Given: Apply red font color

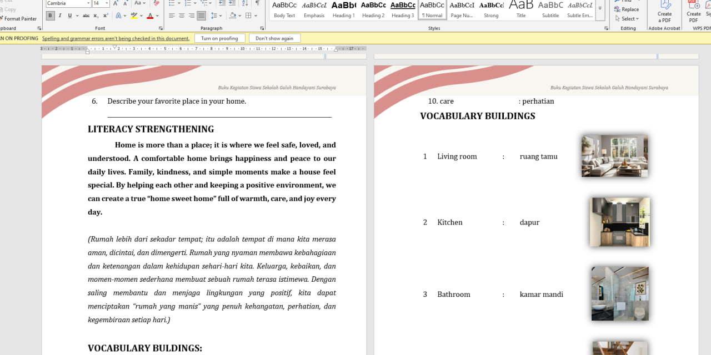Looking at the screenshot, I should (150, 16).
